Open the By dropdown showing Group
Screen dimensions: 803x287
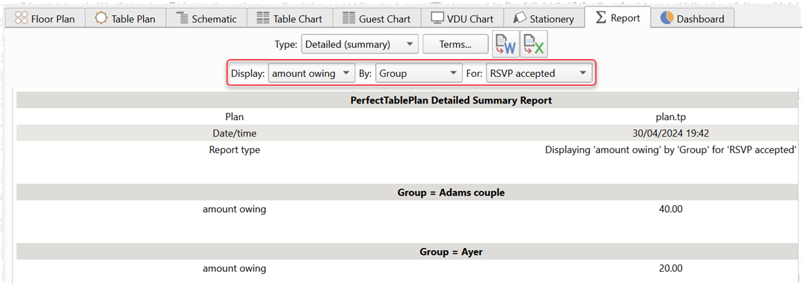[418, 73]
